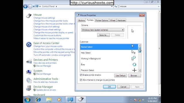184x103 pixels.
Task: Open the Ease of Access Center icon
Action: coord(29,45)
